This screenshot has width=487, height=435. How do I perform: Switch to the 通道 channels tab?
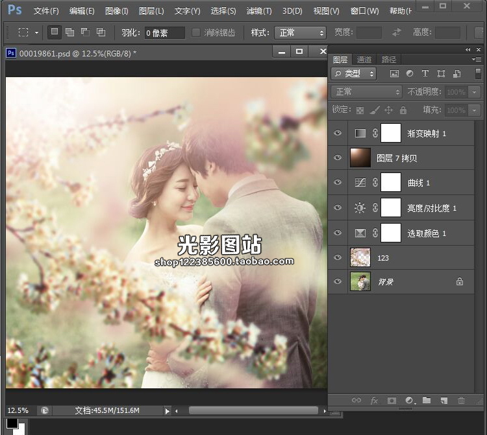coord(364,60)
